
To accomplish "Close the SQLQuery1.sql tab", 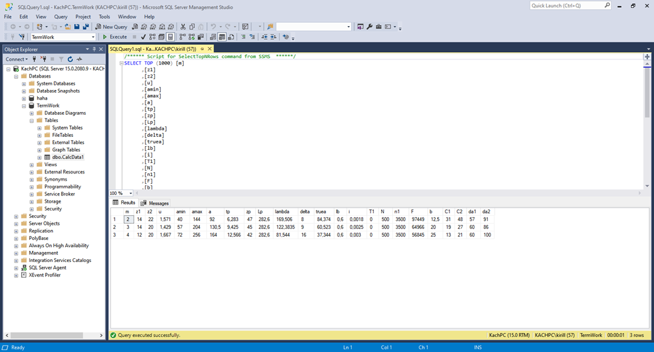I will tap(210, 49).
